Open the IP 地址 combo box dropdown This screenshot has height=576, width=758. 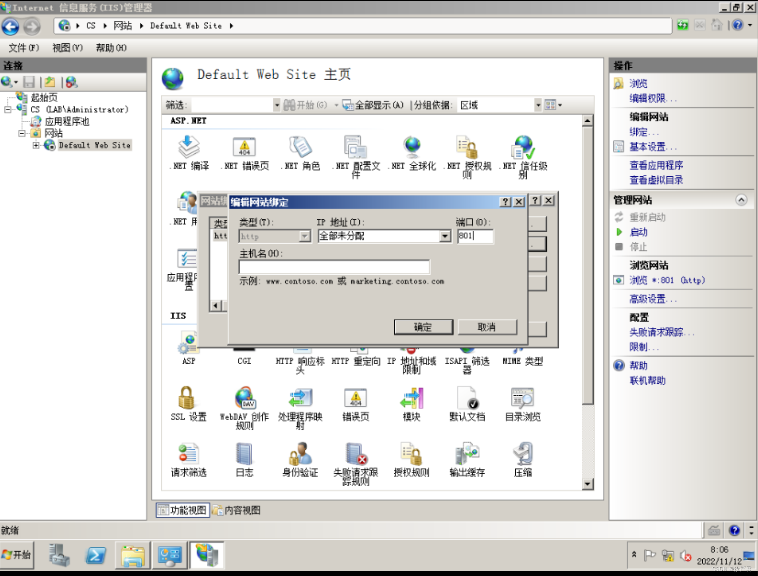coord(445,236)
